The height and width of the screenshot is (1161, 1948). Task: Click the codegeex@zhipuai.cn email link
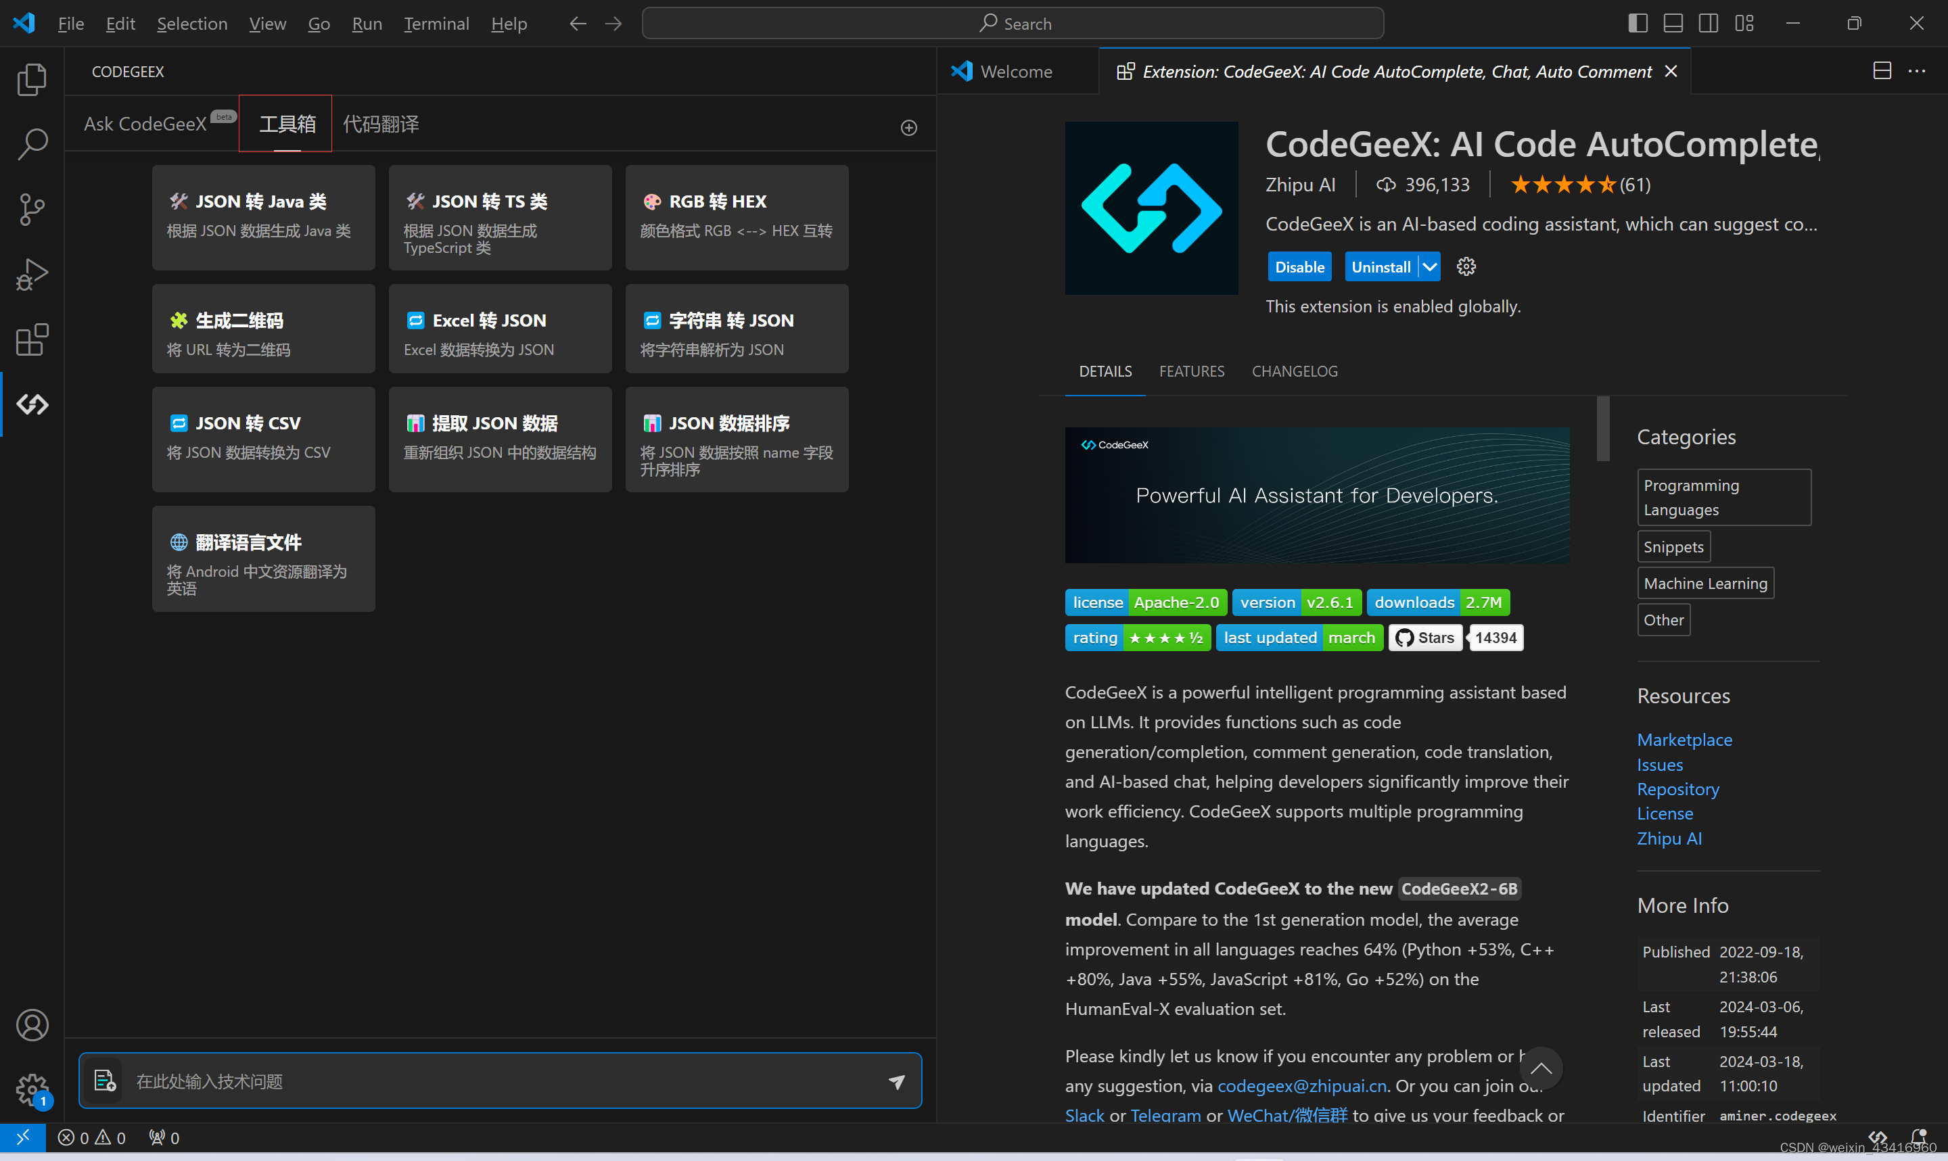click(x=1302, y=1086)
